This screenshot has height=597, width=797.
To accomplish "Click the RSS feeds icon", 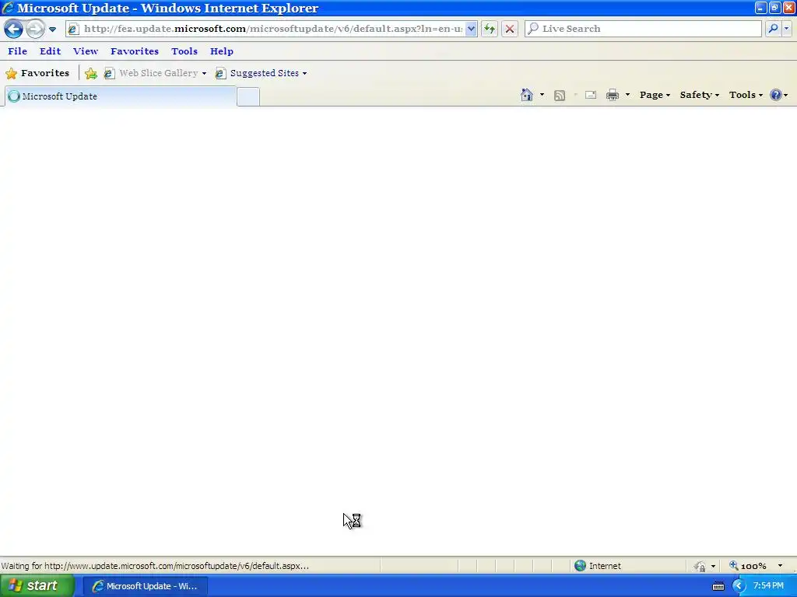I will [560, 96].
